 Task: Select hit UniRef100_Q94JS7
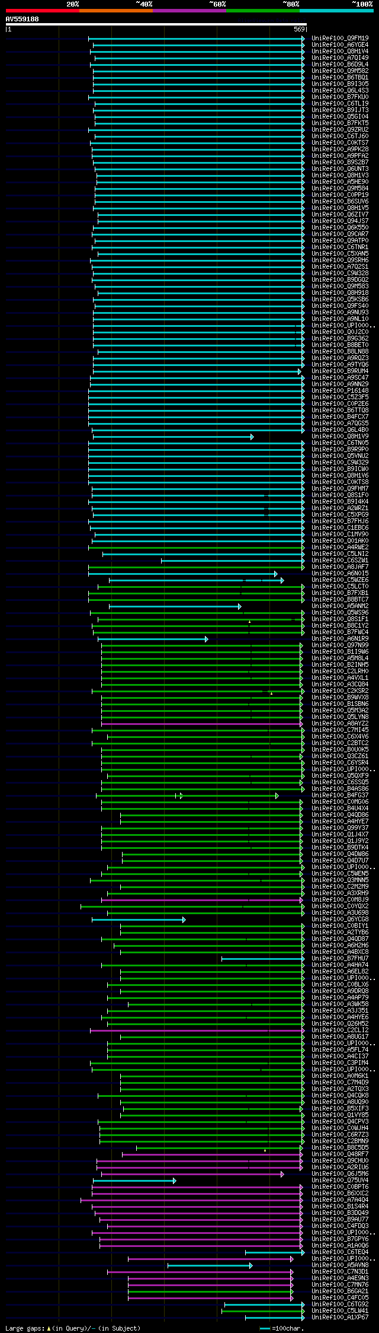pyautogui.click(x=340, y=221)
